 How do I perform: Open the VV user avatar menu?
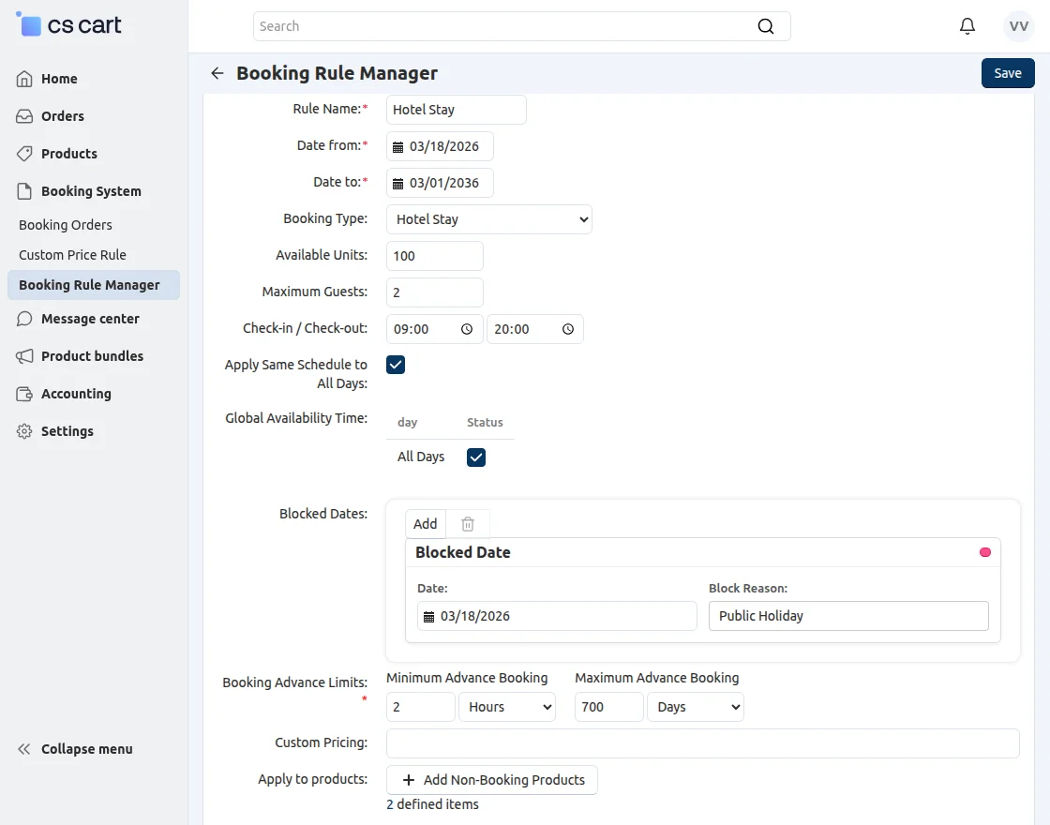[1019, 26]
